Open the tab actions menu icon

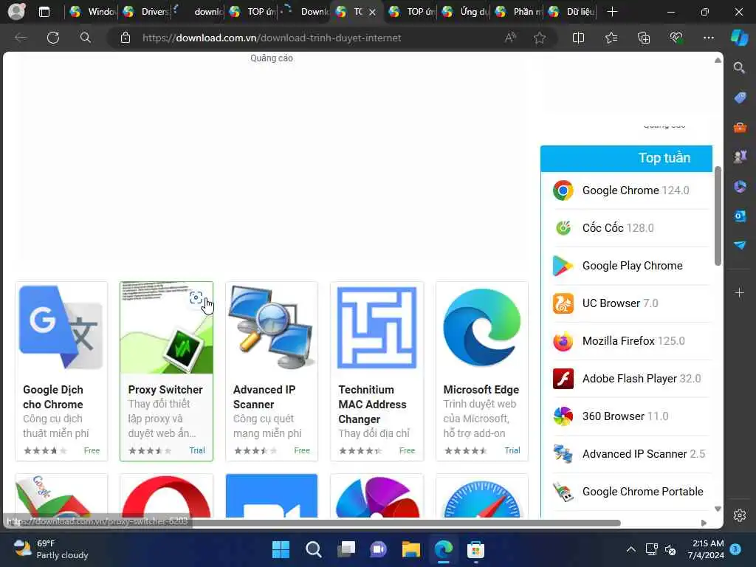(44, 12)
